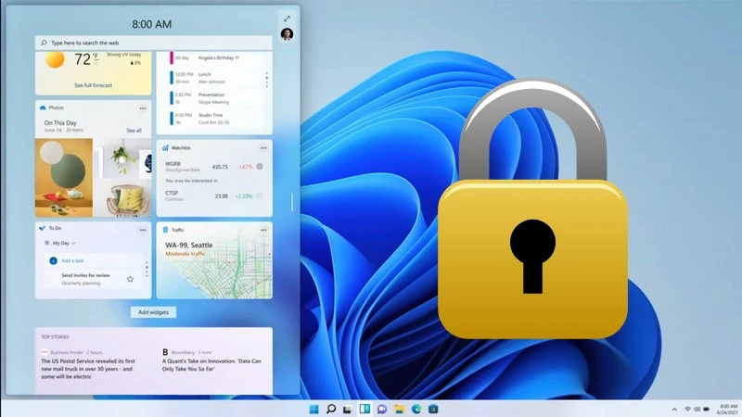Viewport: 742px width, 417px height.
Task: Open taskbar Search
Action: (331, 409)
